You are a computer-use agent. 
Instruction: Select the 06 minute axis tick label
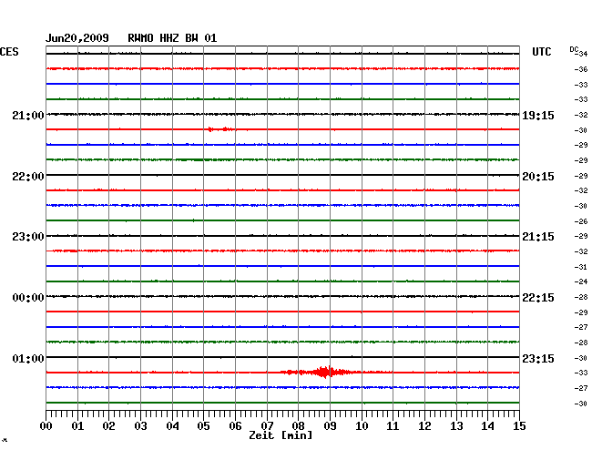tap(235, 426)
